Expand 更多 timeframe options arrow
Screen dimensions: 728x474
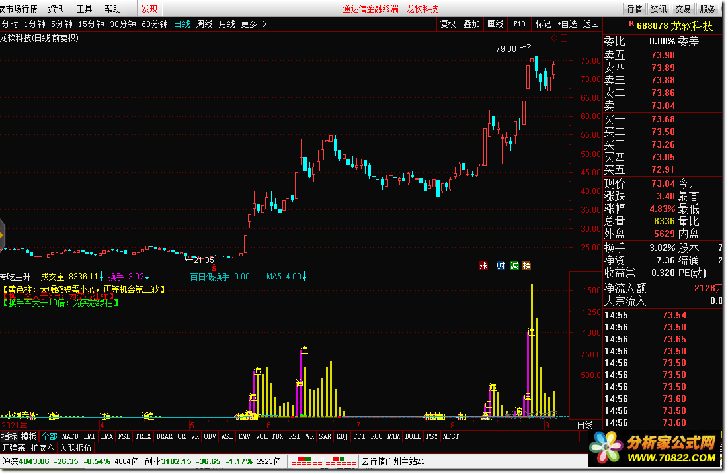pos(264,24)
